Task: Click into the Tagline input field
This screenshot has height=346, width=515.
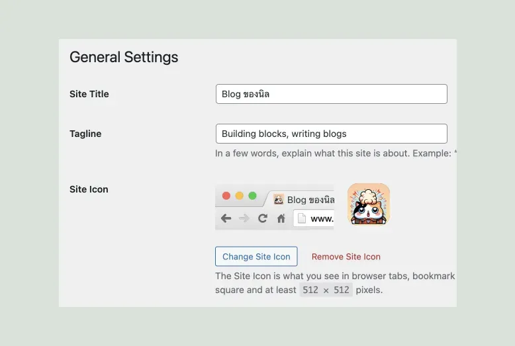Action: (x=331, y=134)
